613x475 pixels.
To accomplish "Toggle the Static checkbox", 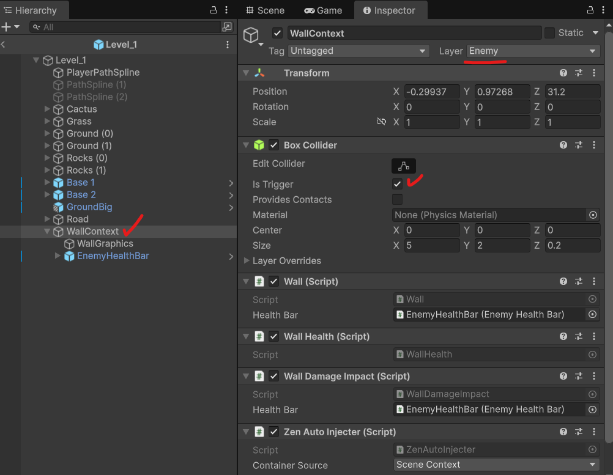I will point(549,33).
